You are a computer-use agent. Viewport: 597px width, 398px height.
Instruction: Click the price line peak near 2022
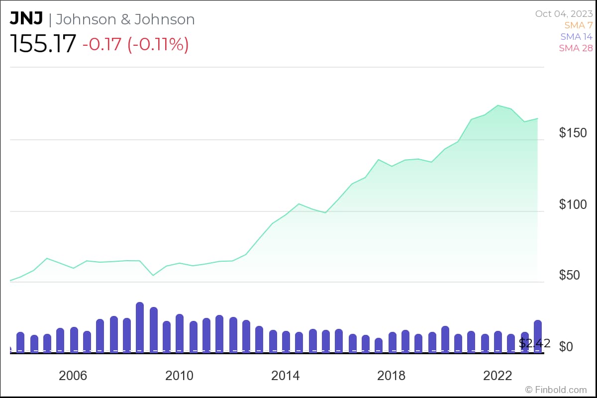tap(498, 105)
